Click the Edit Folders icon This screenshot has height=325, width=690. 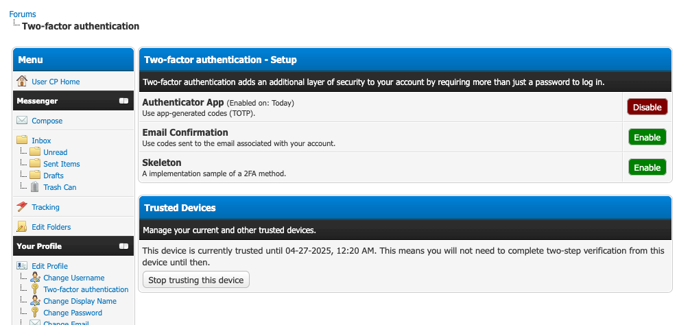pos(22,227)
